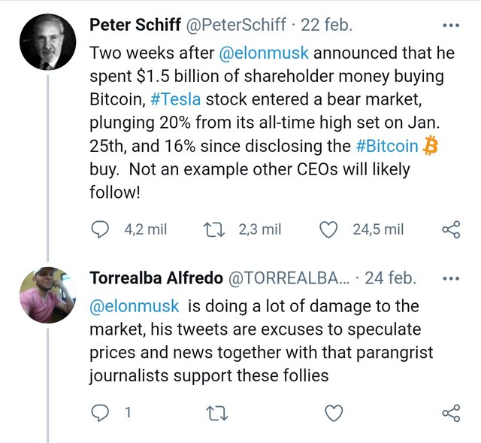Open @elonmusk mention in Torrealba's reply
Screen dimensions: 481x443
[135, 306]
